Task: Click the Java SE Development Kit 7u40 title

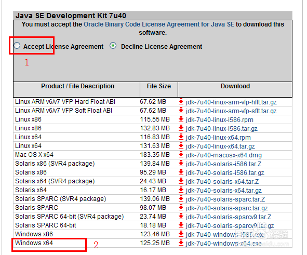Action: pos(71,16)
